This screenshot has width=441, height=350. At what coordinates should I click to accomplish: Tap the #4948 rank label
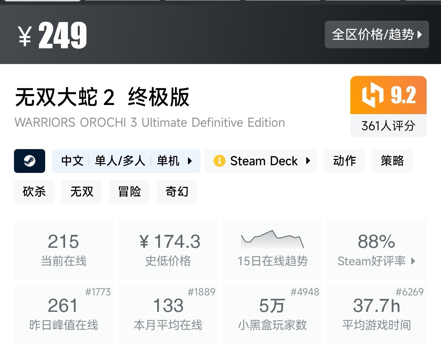click(305, 292)
